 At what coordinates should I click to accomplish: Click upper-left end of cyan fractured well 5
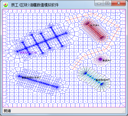(85, 73)
